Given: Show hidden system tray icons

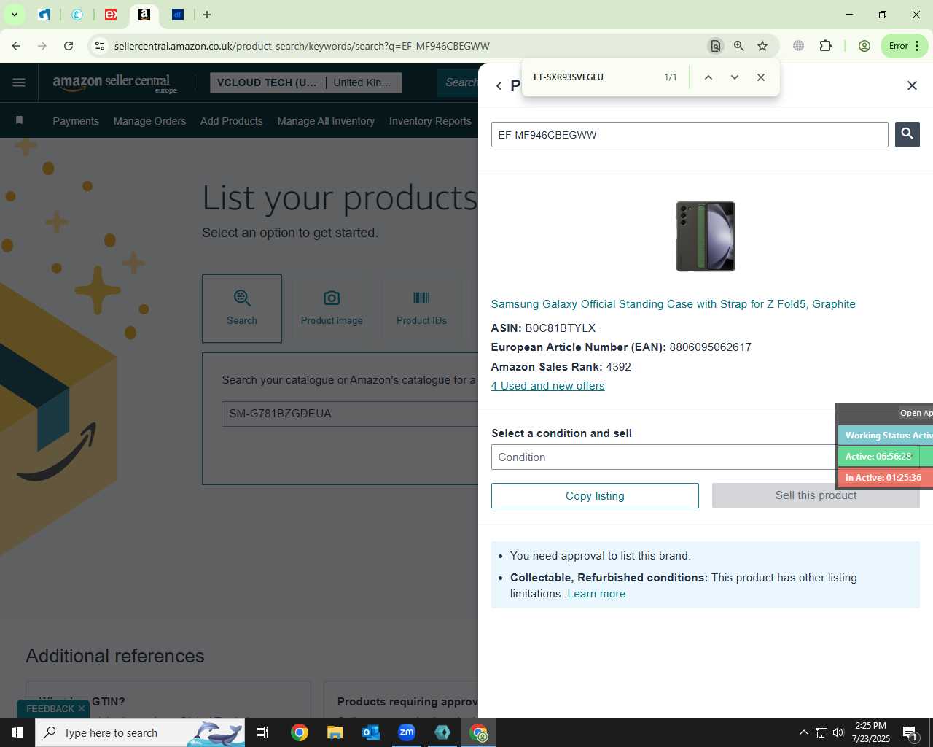Looking at the screenshot, I should pos(803,732).
